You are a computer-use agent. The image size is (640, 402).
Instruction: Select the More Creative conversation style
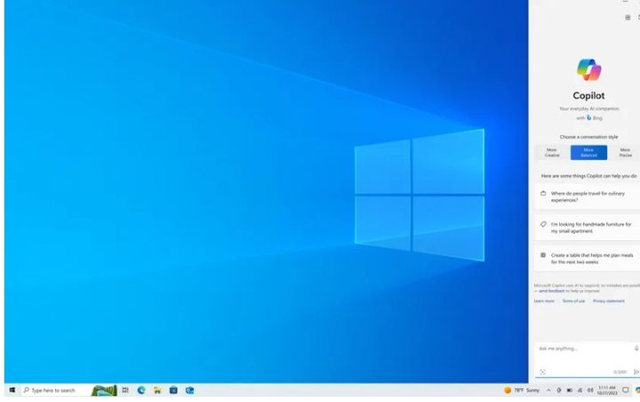pos(552,152)
